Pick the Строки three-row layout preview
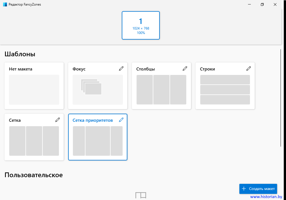Screen dimensions: 286x200 (x=225, y=89)
